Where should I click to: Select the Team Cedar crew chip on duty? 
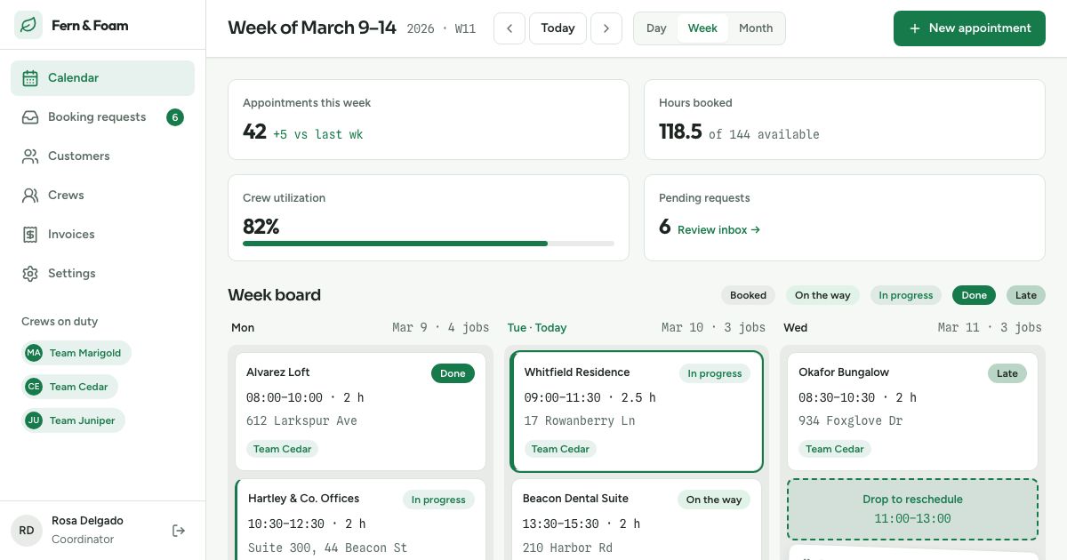70,387
